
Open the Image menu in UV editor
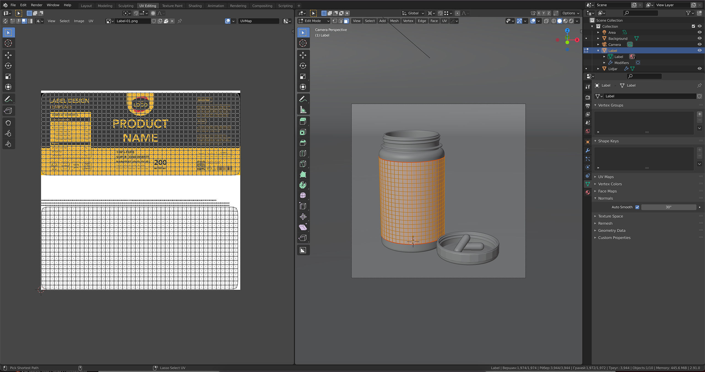(x=79, y=21)
